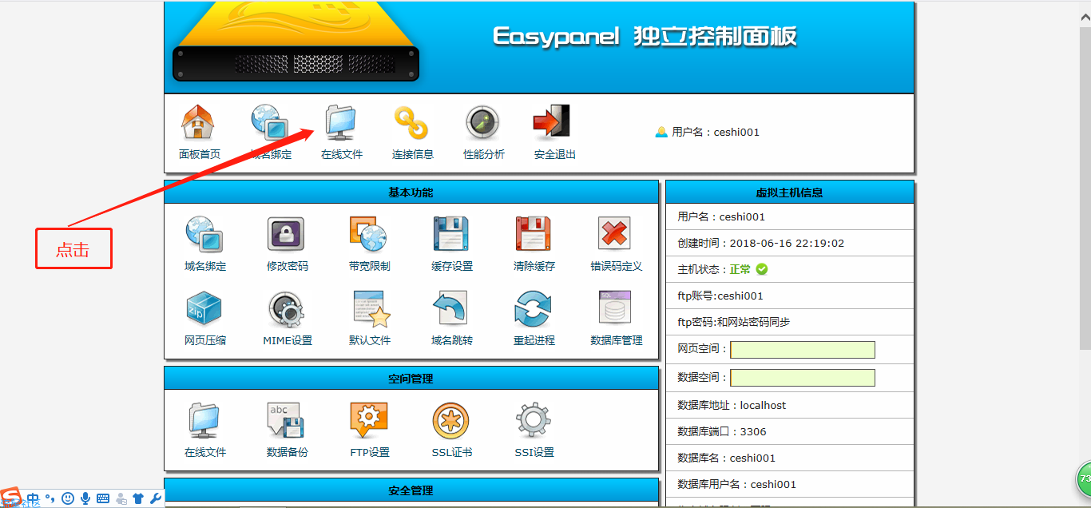Click the ftp密码:和网站密码同步 row
The image size is (1091, 508).
[x=789, y=322]
